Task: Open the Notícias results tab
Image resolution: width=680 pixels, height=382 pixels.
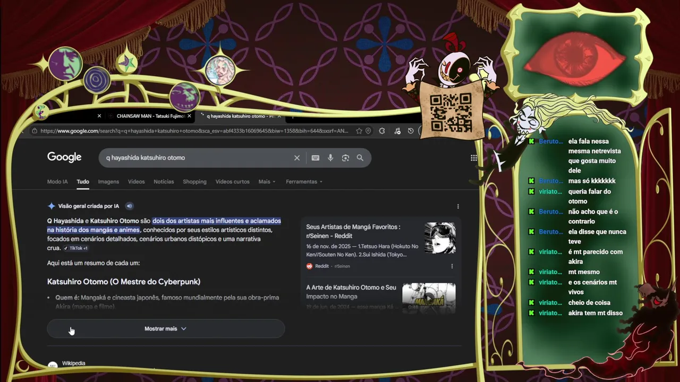Action: pyautogui.click(x=164, y=181)
